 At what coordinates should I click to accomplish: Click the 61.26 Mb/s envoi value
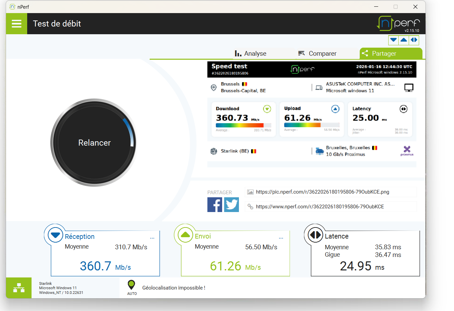coord(236,266)
